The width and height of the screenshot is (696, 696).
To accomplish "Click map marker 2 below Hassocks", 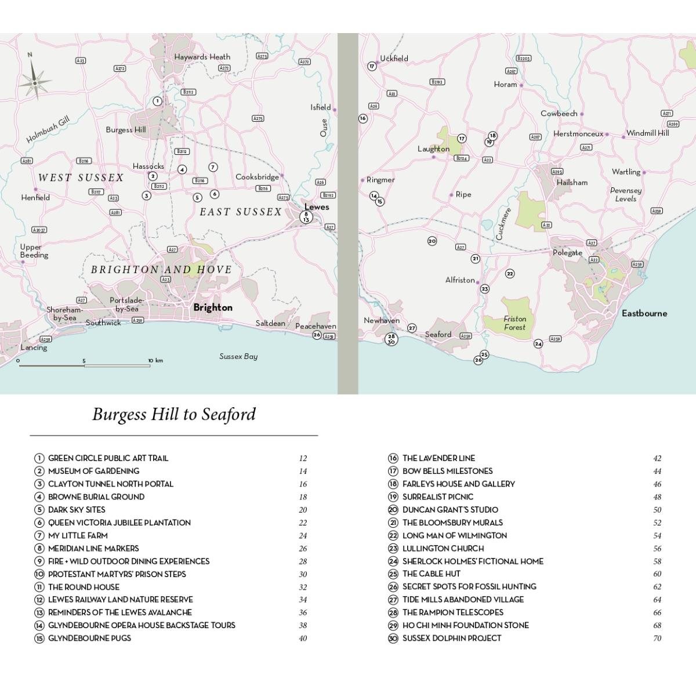I will [153, 176].
